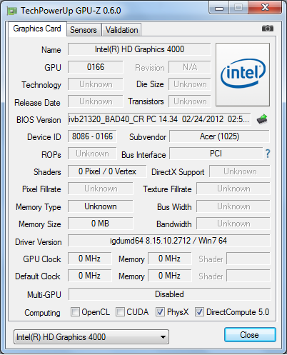Viewport: 287px width, 355px height.
Task: Open the Intel HD Graphics 4000 dropdown
Action: pyautogui.click(x=91, y=337)
